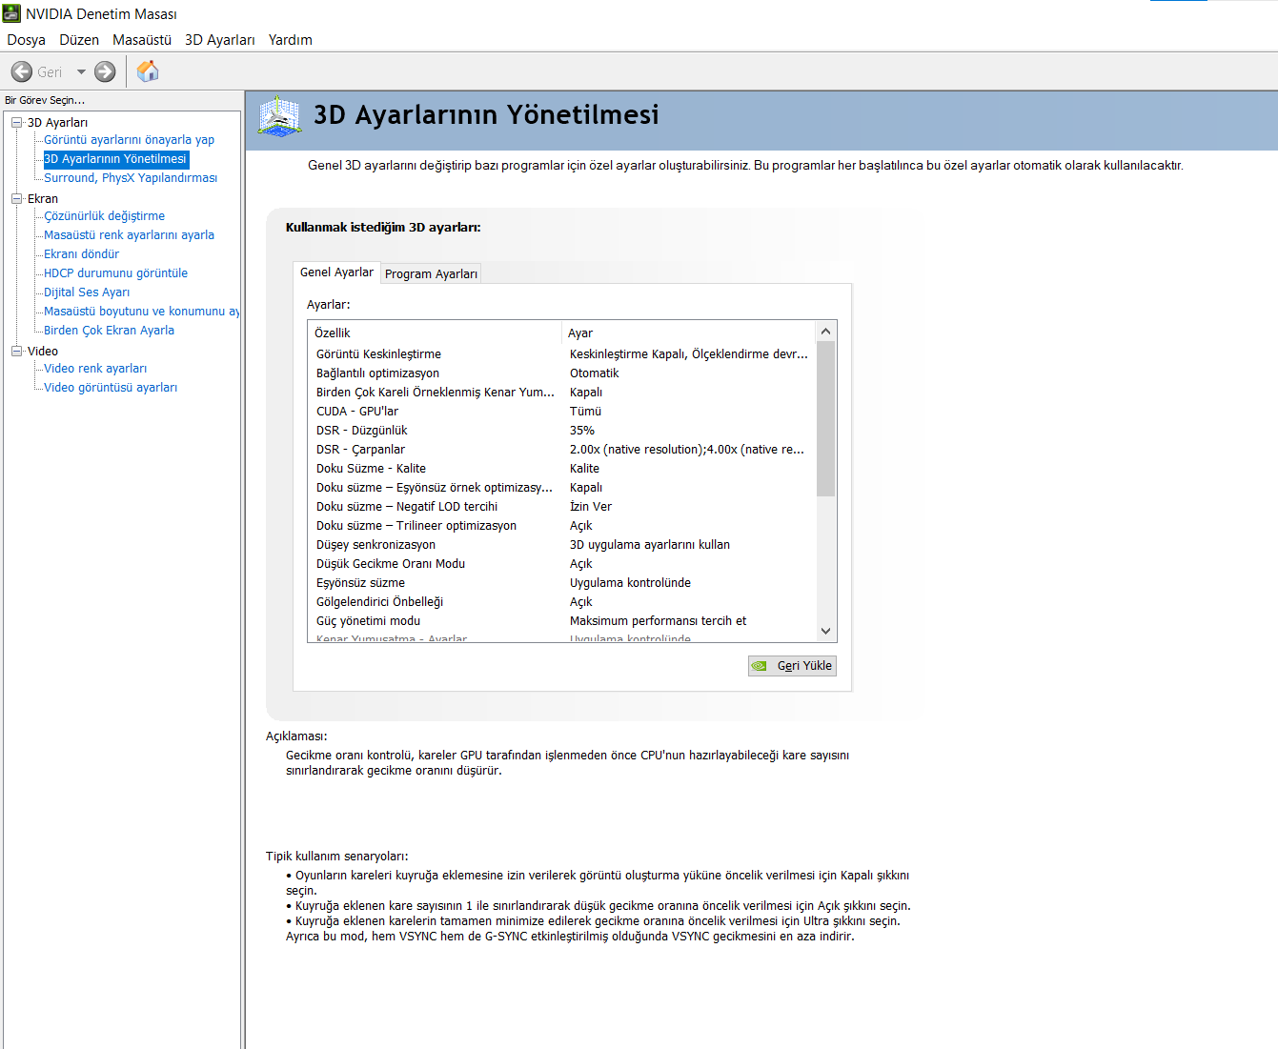Image resolution: width=1278 pixels, height=1049 pixels.
Task: Select 3D Ayarlarının Yönetilmesi in tree
Action: click(115, 159)
